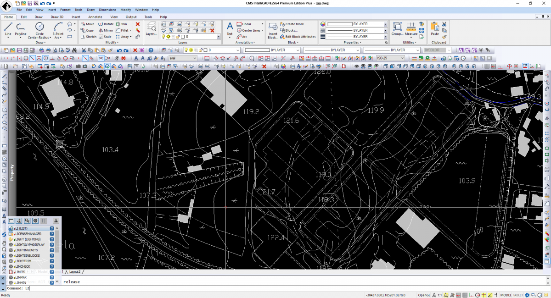Click the Create Block tool
This screenshot has width=551, height=298.
292,24
